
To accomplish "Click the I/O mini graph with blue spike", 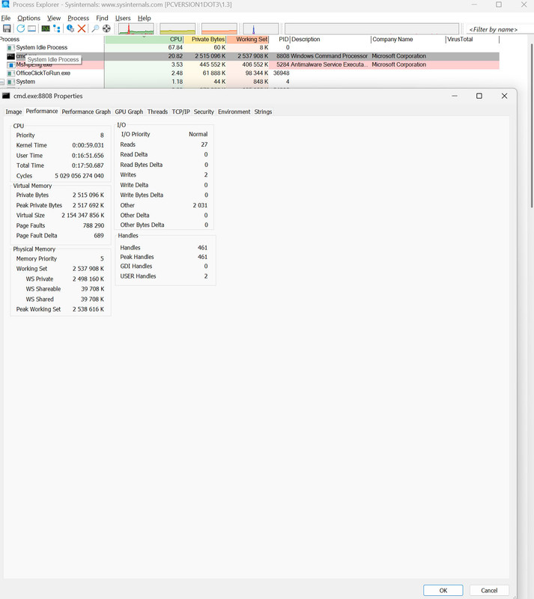I will [x=261, y=29].
